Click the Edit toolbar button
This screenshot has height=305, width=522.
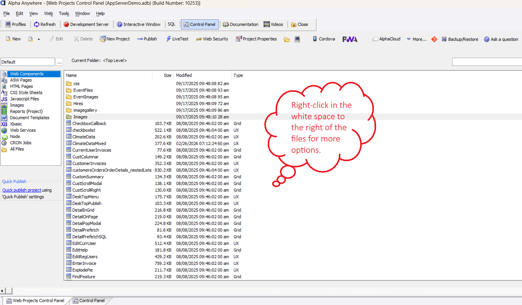tap(56, 39)
